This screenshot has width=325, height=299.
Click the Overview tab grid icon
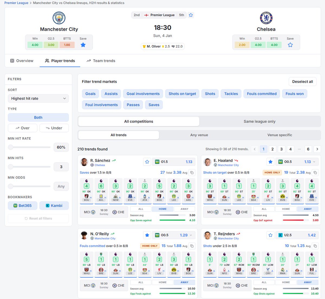pos(12,61)
